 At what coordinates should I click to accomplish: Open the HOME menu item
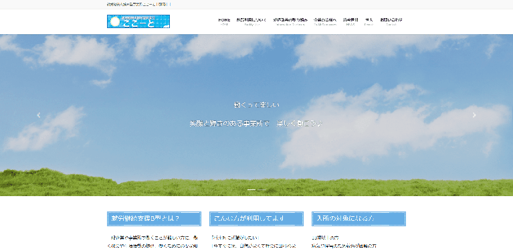click(224, 21)
